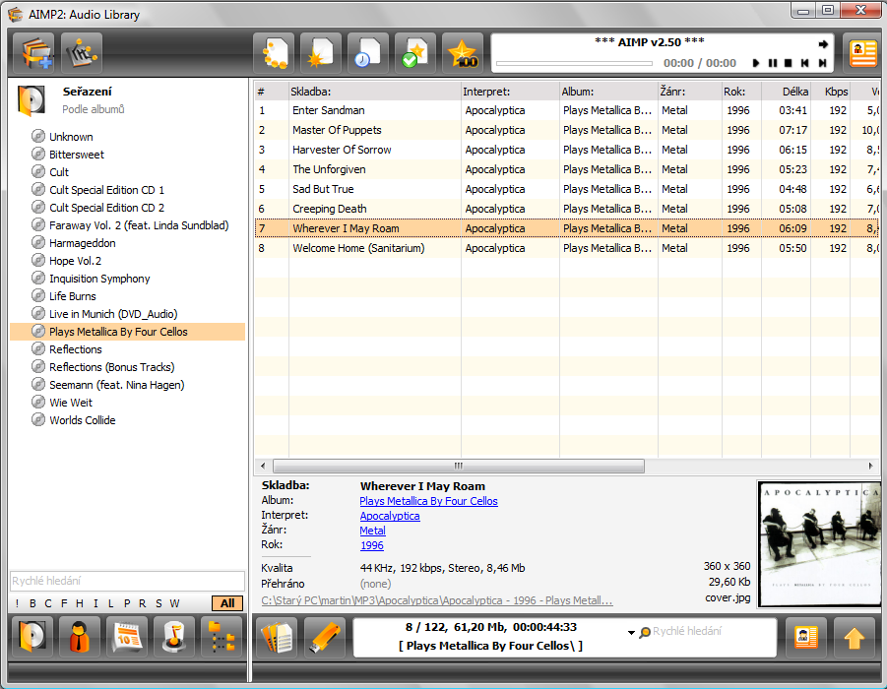Image resolution: width=887 pixels, height=689 pixels.
Task: Filter albums by letter W
Action: pos(175,603)
